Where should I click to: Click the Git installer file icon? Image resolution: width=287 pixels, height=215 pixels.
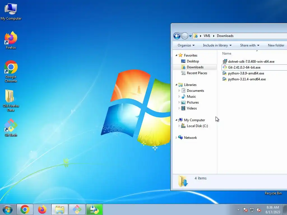coord(224,67)
